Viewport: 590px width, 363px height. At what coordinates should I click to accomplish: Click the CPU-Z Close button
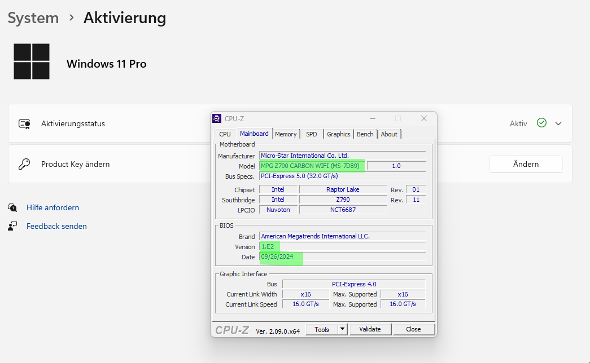[413, 329]
